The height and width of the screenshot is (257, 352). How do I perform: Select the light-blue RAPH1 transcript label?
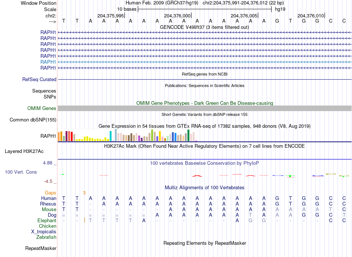pyautogui.click(x=48, y=62)
